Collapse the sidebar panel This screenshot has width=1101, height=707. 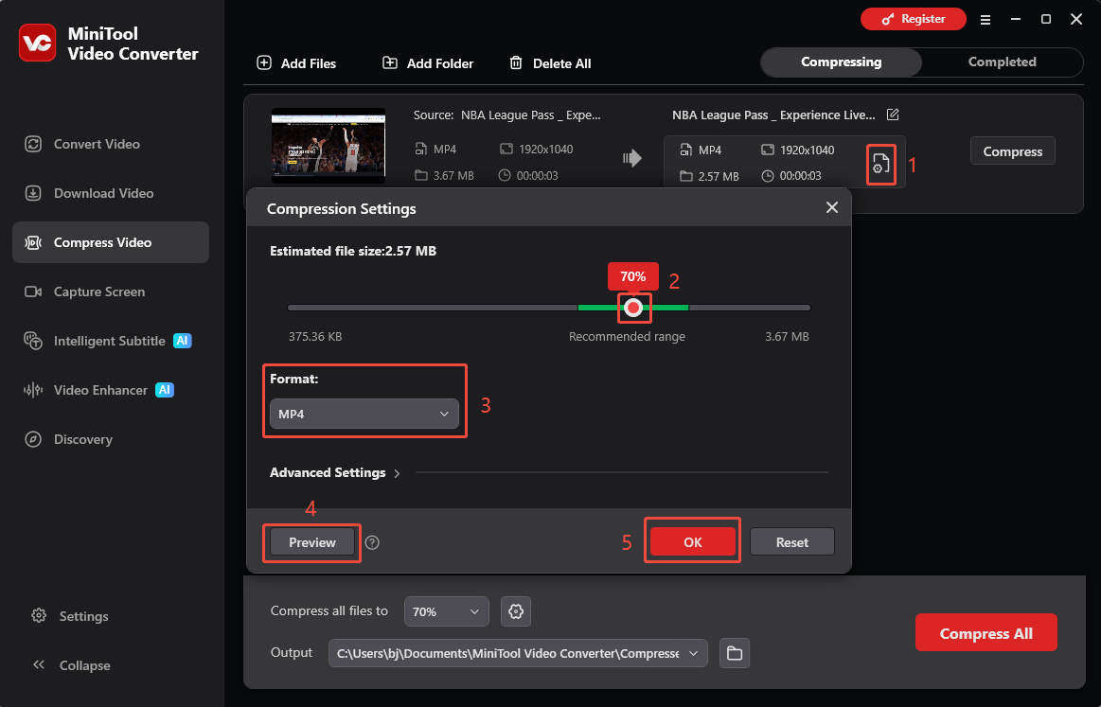coord(71,664)
